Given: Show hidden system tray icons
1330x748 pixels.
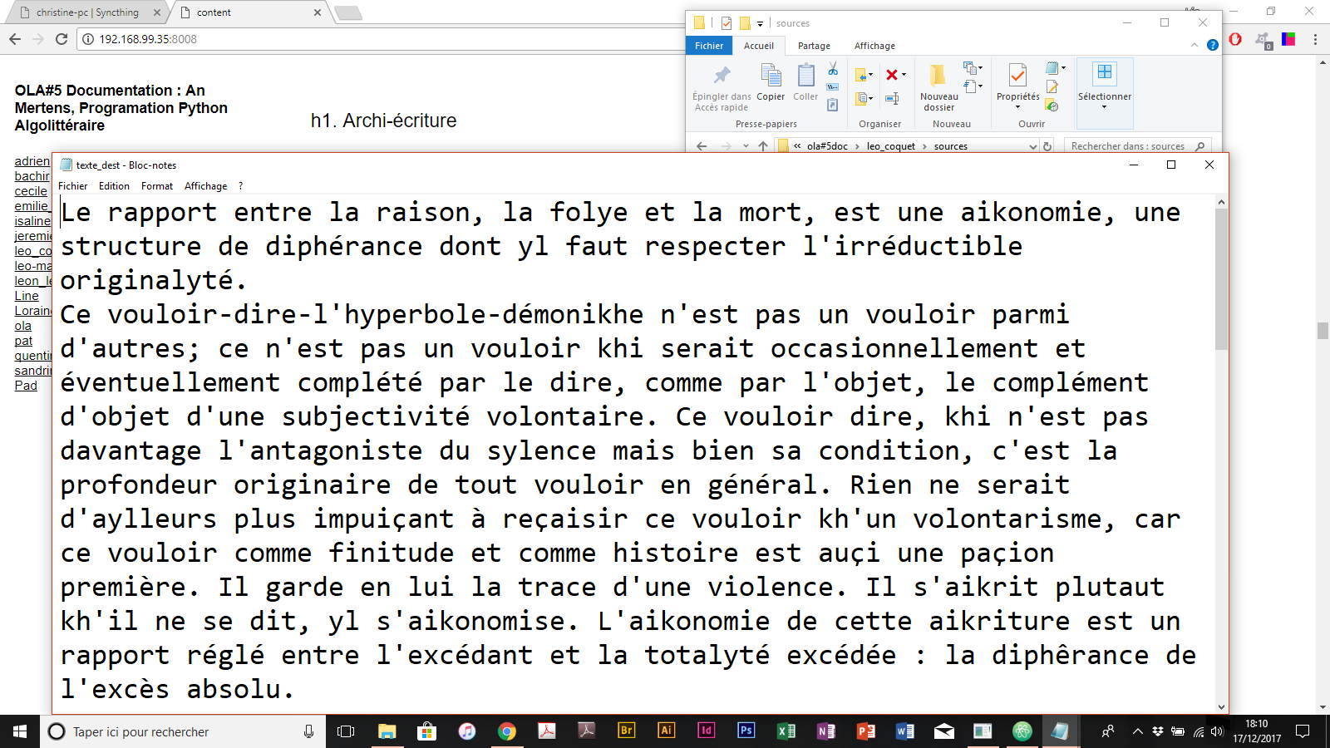Looking at the screenshot, I should [1137, 731].
